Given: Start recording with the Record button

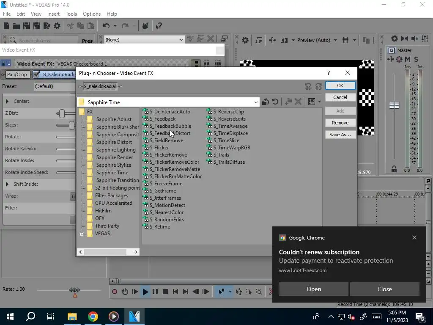Looking at the screenshot, I should tap(114, 292).
